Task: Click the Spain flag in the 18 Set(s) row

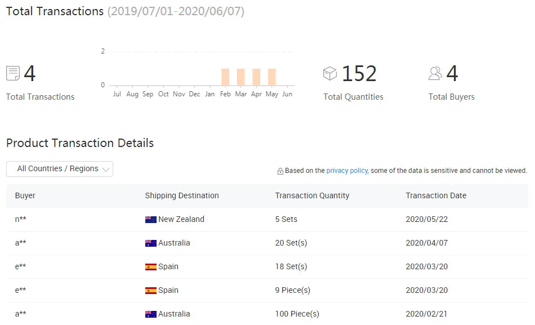Action: (150, 267)
